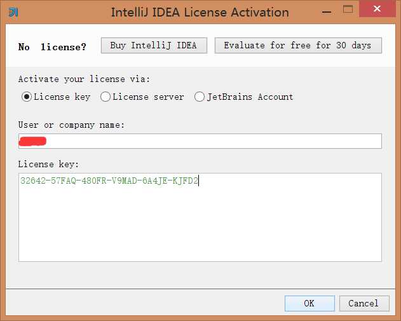Screen dimensions: 401x321
Task: Click the 'No license?' label
Action: tap(52, 47)
